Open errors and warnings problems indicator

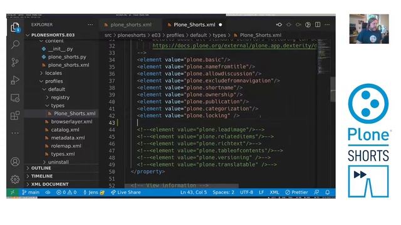click(x=66, y=192)
